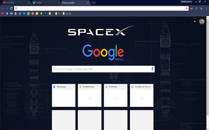Open the Google account avatar

pyautogui.click(x=202, y=21)
